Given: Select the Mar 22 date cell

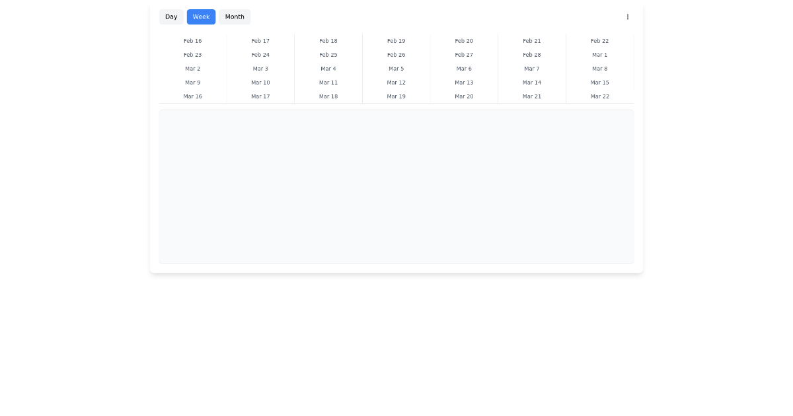Looking at the screenshot, I should [x=599, y=96].
